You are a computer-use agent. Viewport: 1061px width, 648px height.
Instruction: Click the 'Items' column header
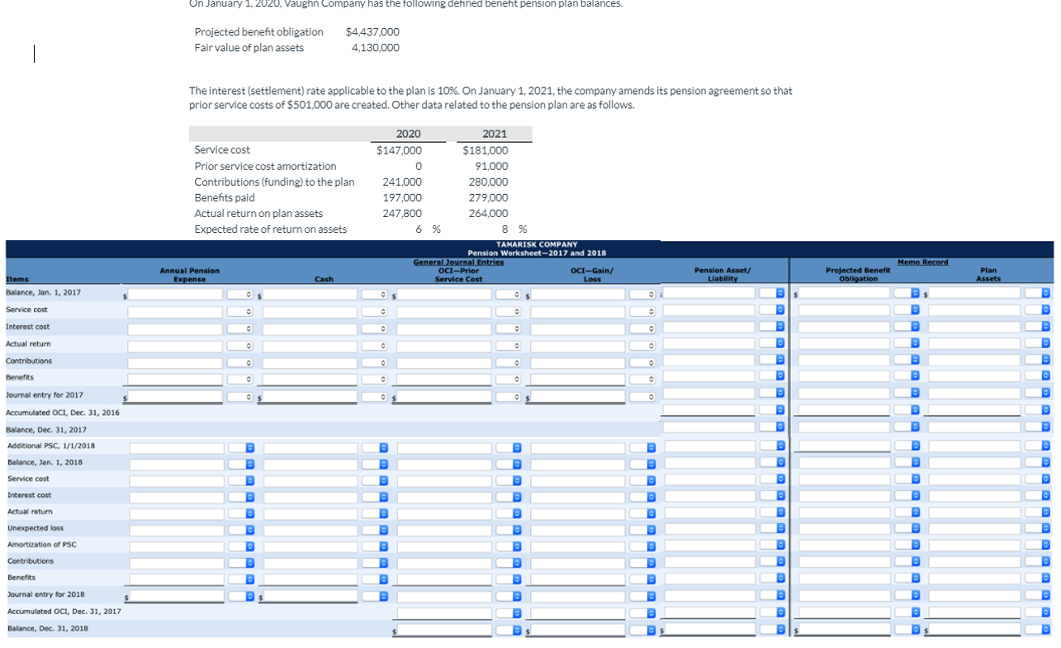point(17,279)
